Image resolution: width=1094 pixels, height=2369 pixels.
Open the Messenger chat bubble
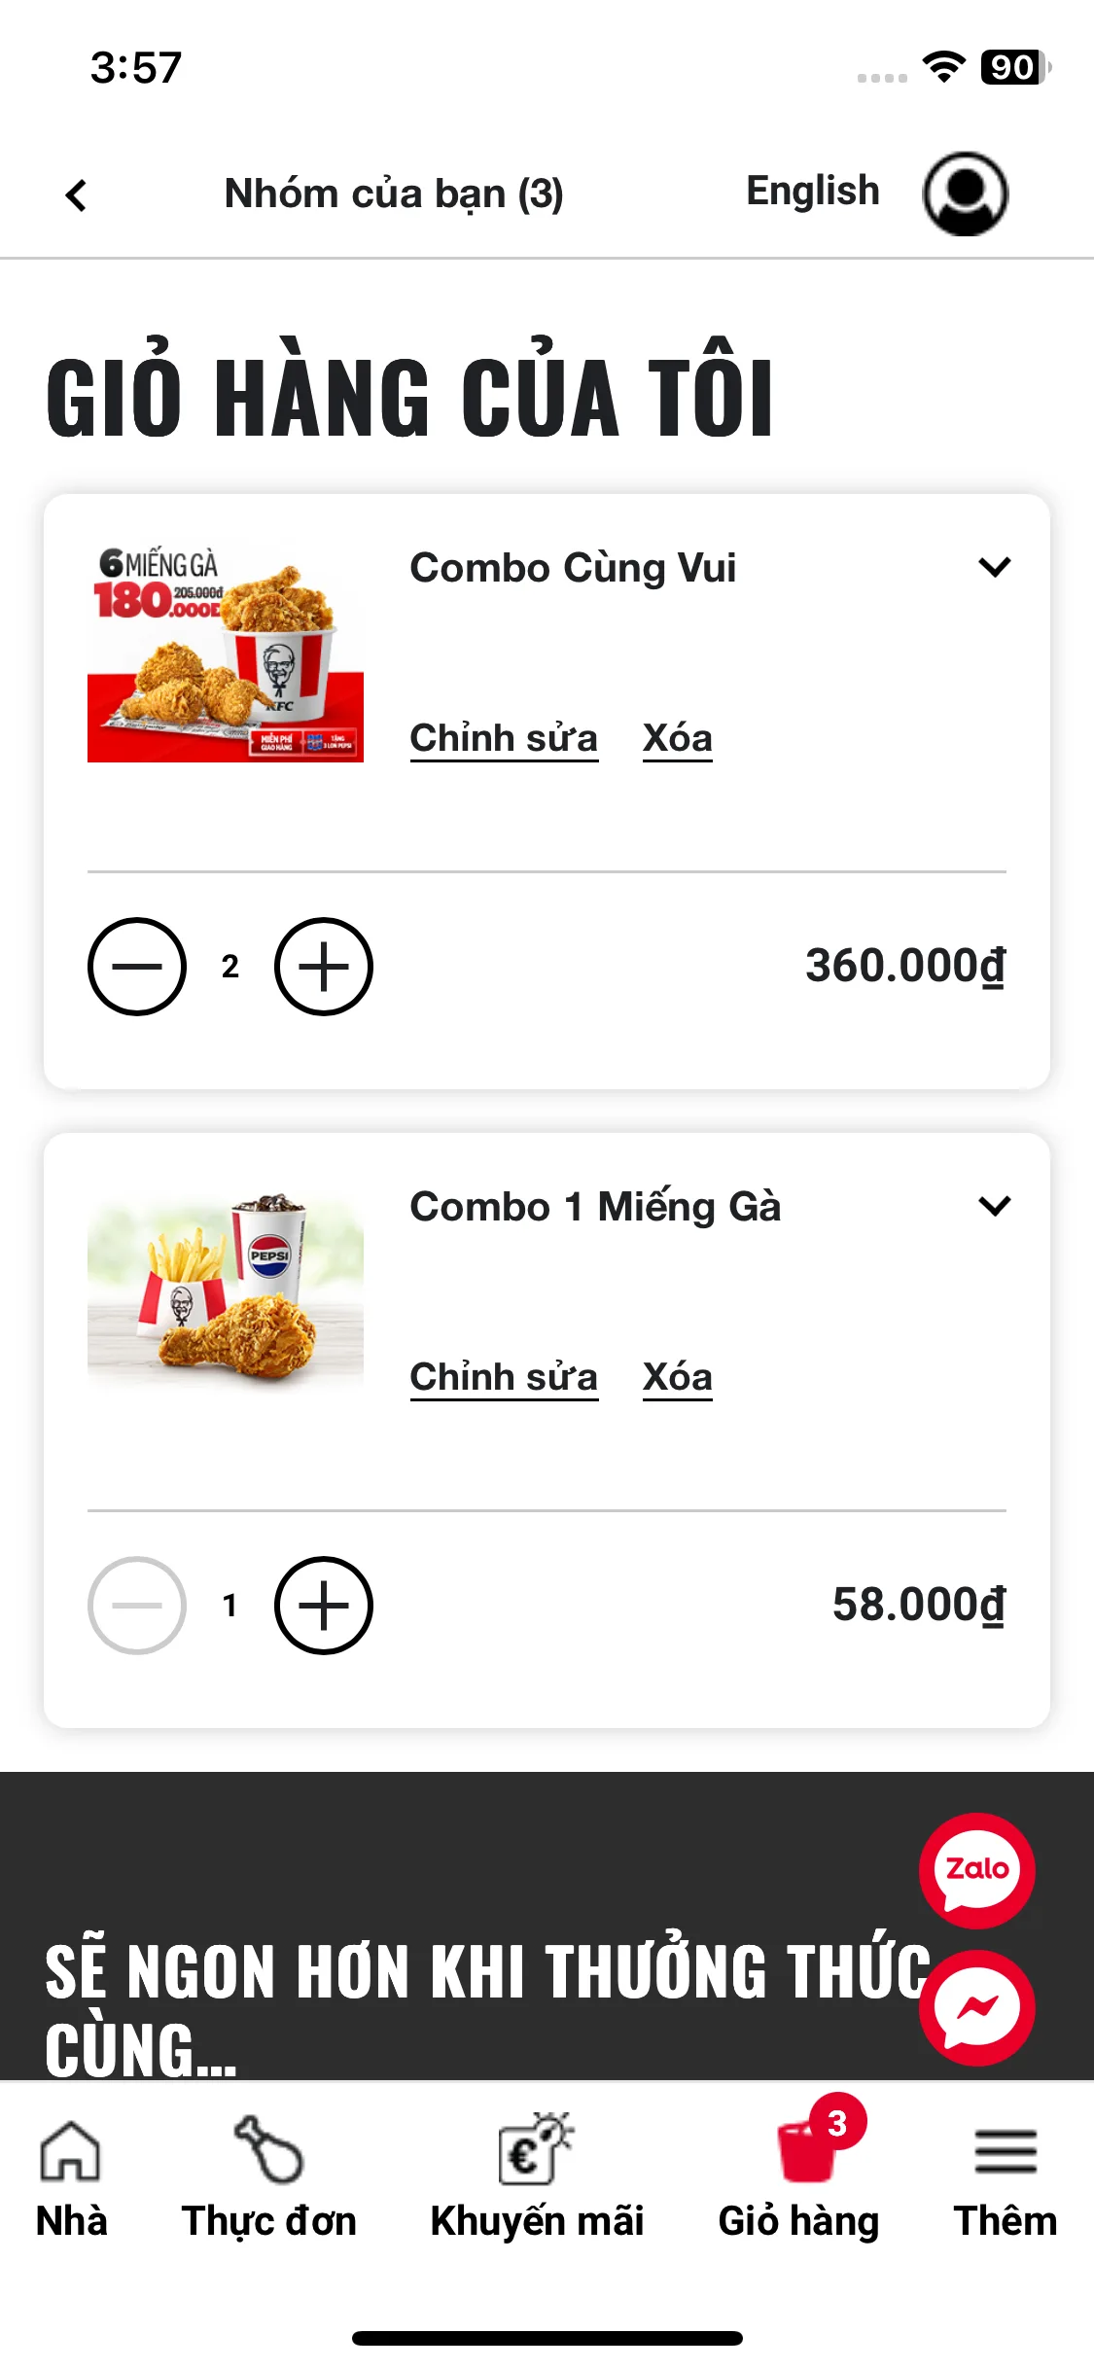(976, 2006)
